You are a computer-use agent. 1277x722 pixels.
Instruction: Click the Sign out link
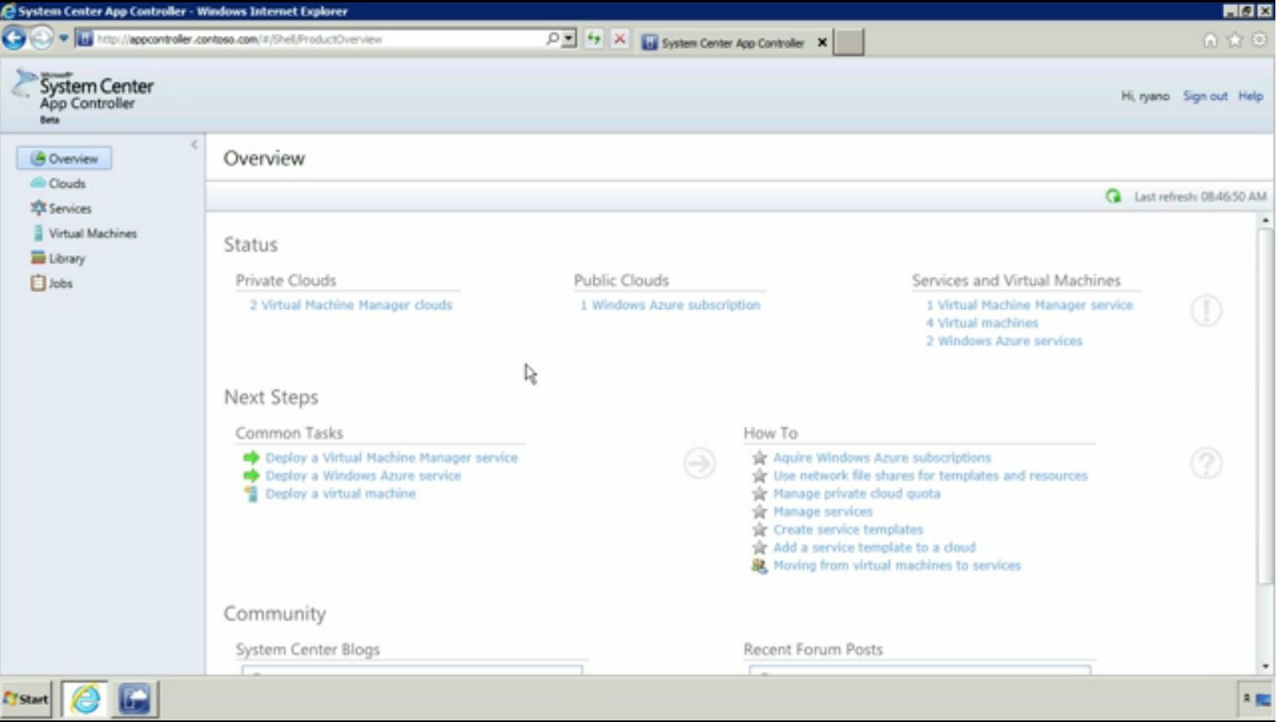coord(1204,96)
